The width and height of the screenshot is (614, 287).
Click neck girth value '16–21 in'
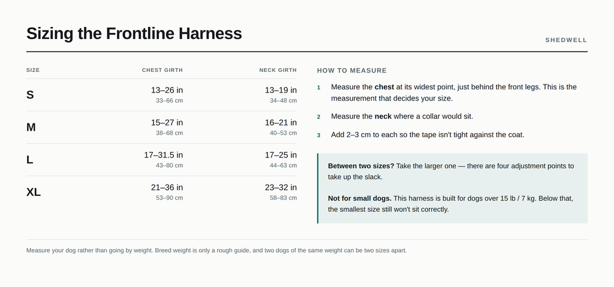click(281, 123)
